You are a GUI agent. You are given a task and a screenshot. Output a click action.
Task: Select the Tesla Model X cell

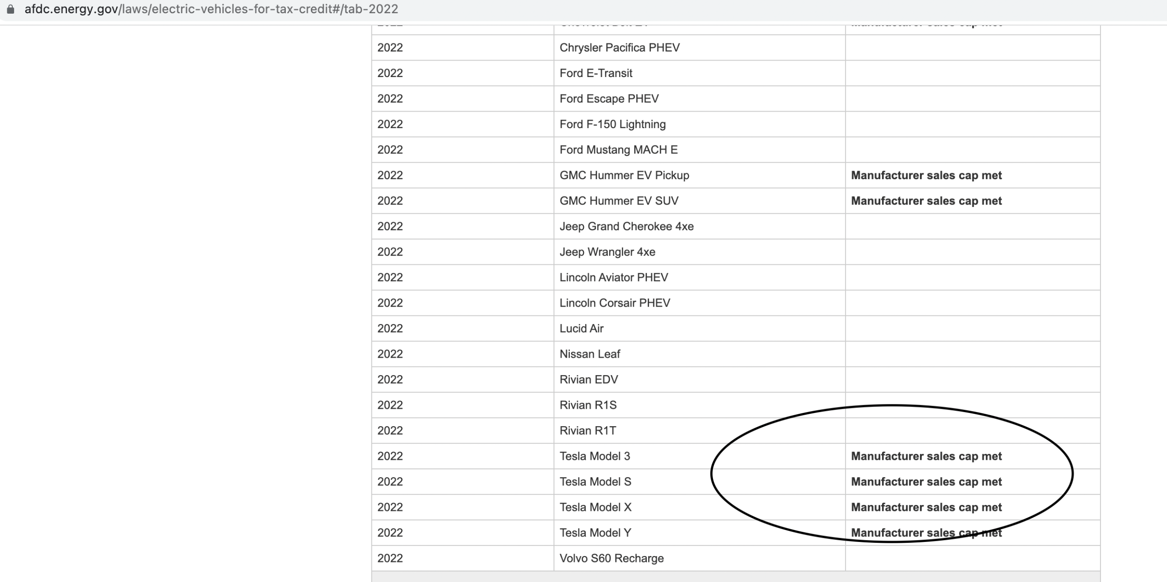tap(699, 507)
